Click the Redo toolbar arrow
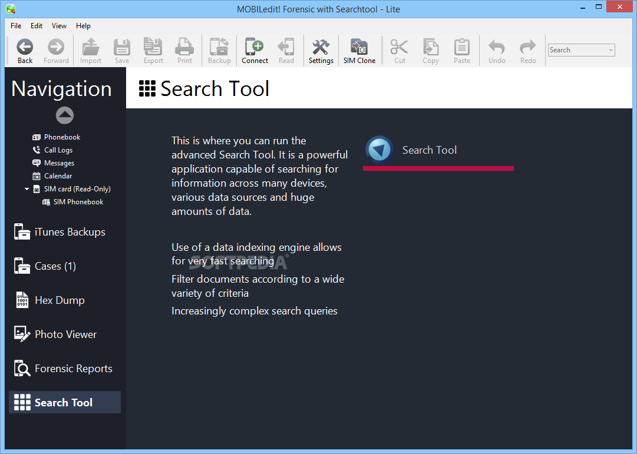The image size is (637, 454). click(528, 51)
